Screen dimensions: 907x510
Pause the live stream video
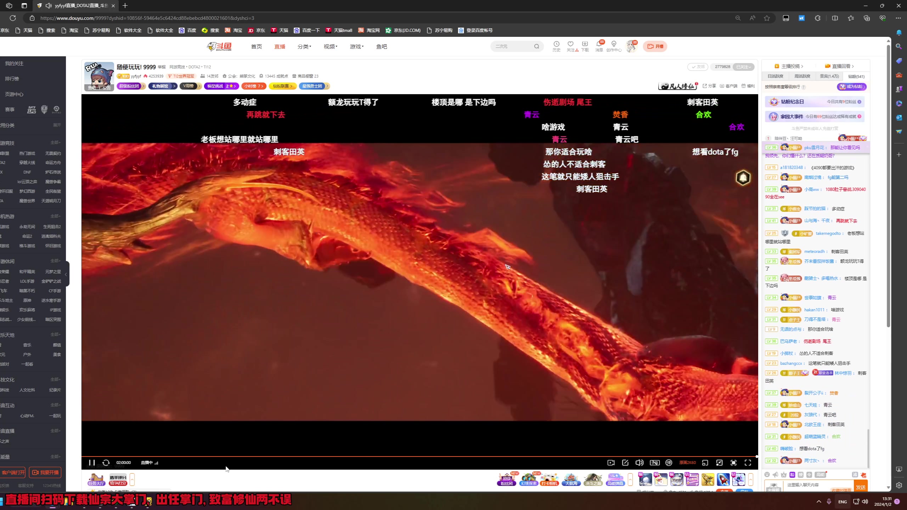tap(92, 463)
